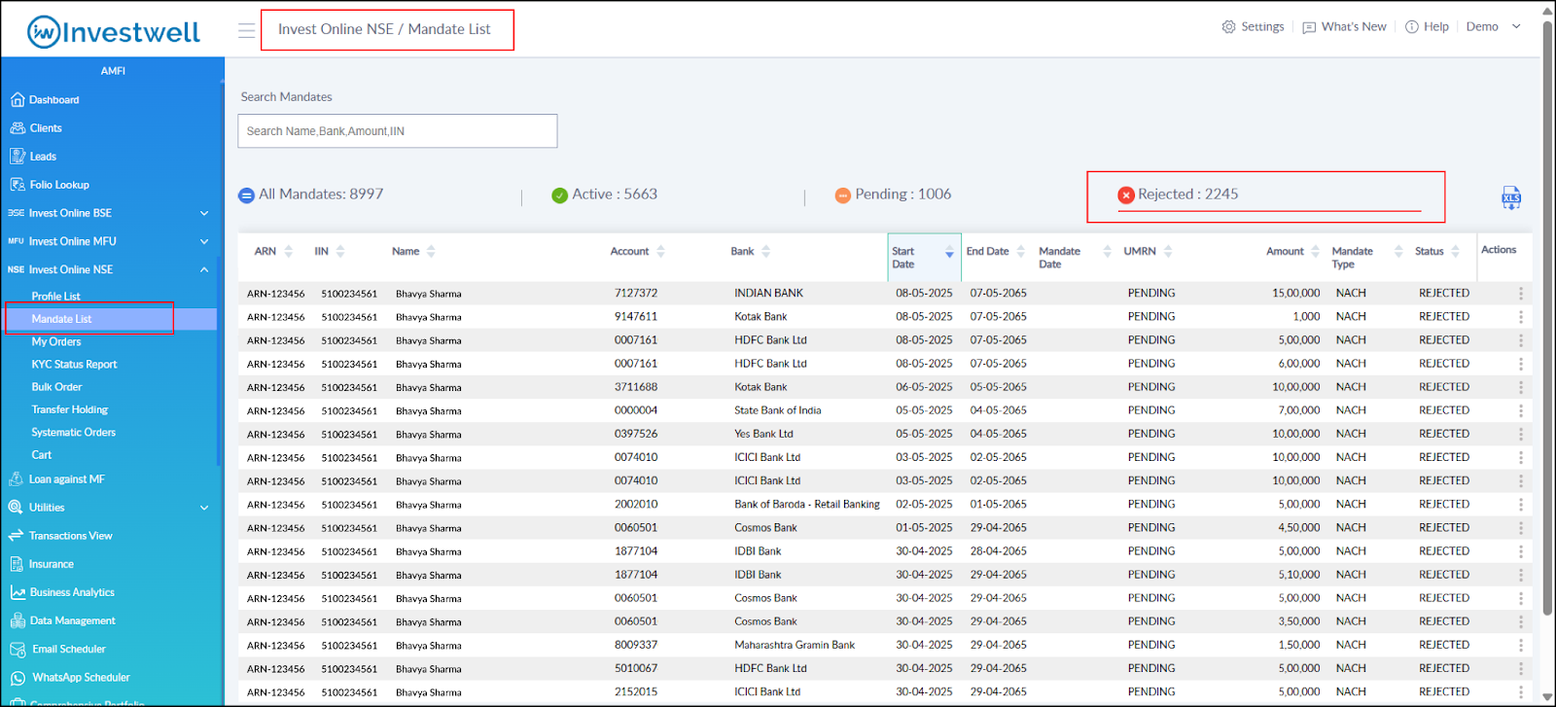
Task: Toggle the hamburger sidebar menu icon
Action: 247,30
